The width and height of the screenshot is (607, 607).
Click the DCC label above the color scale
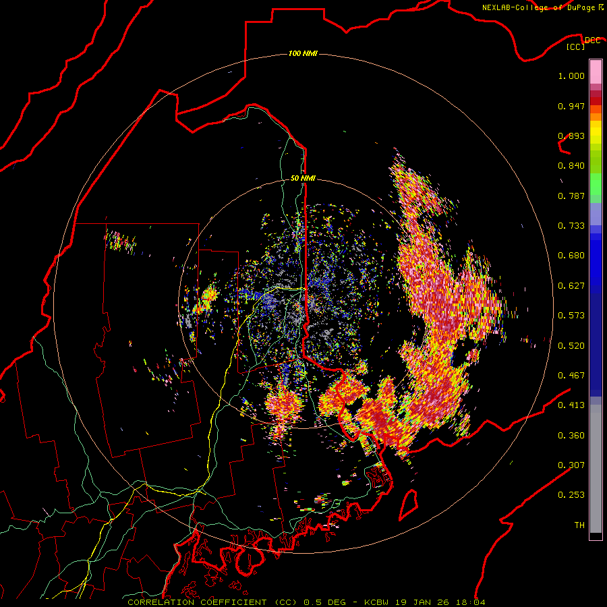coord(592,40)
